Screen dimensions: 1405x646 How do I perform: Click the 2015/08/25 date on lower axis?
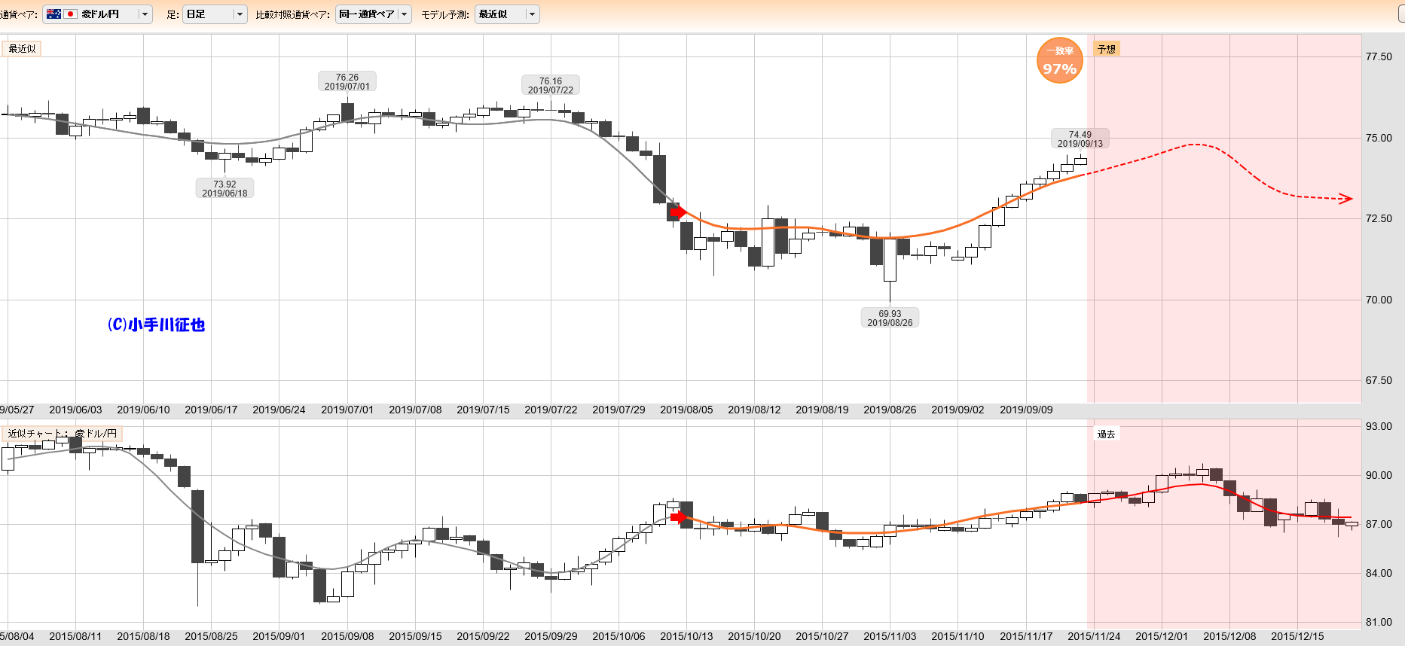[x=211, y=636]
